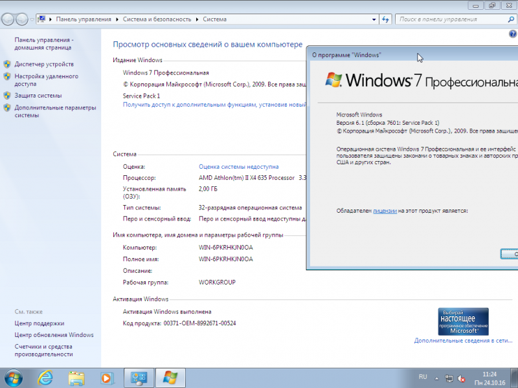Click '2,00 ГБ' installed memory value
Screen dimensions: 518x388
tap(208, 189)
